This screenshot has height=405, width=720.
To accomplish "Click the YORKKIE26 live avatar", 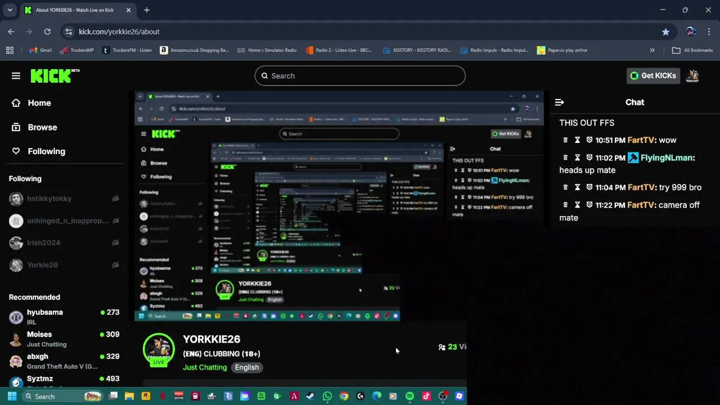I will 159,350.
